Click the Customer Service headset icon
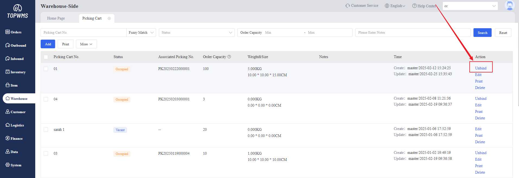This screenshot has height=178, width=519. [347, 6]
